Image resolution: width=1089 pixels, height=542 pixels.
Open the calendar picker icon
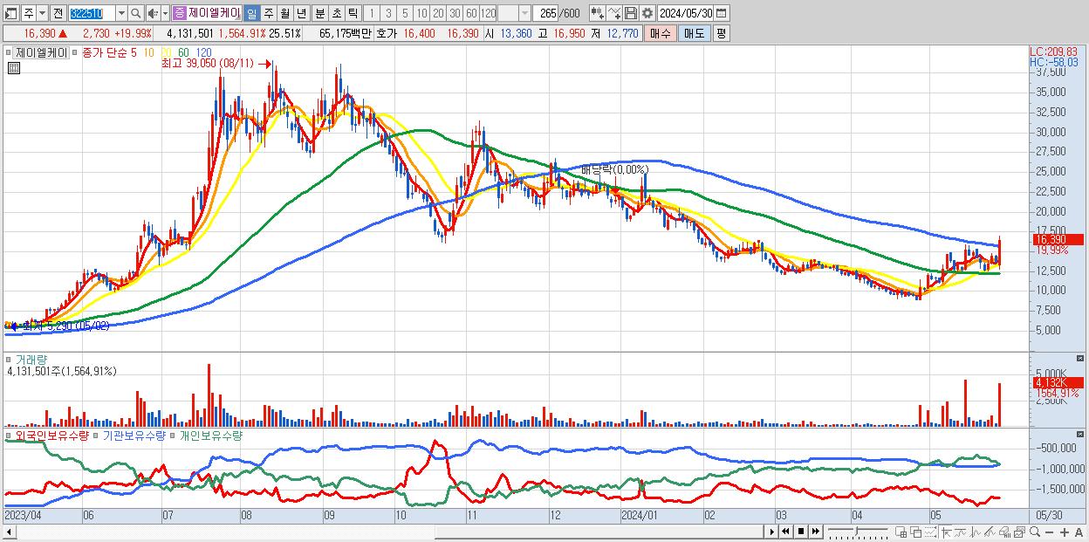[721, 13]
